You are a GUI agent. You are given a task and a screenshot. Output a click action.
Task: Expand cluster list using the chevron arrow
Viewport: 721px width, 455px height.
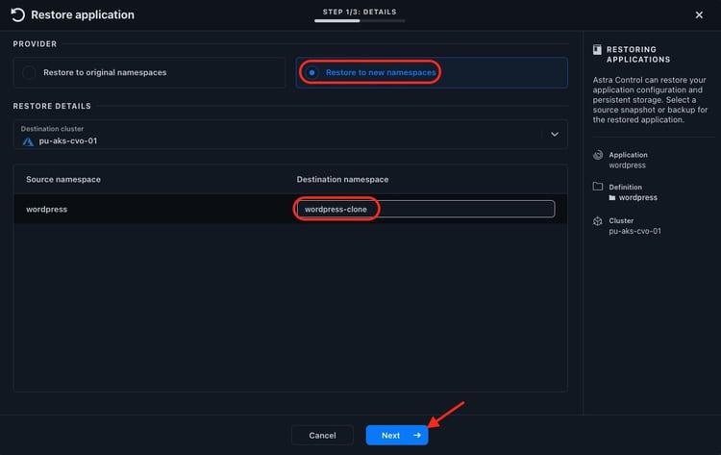[x=555, y=135]
